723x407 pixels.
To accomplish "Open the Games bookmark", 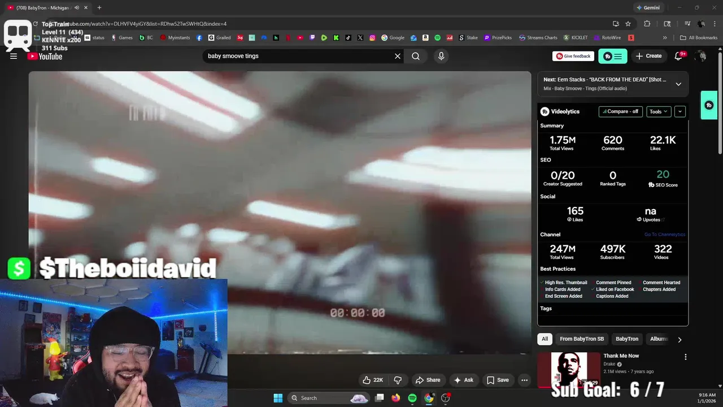I will point(122,38).
